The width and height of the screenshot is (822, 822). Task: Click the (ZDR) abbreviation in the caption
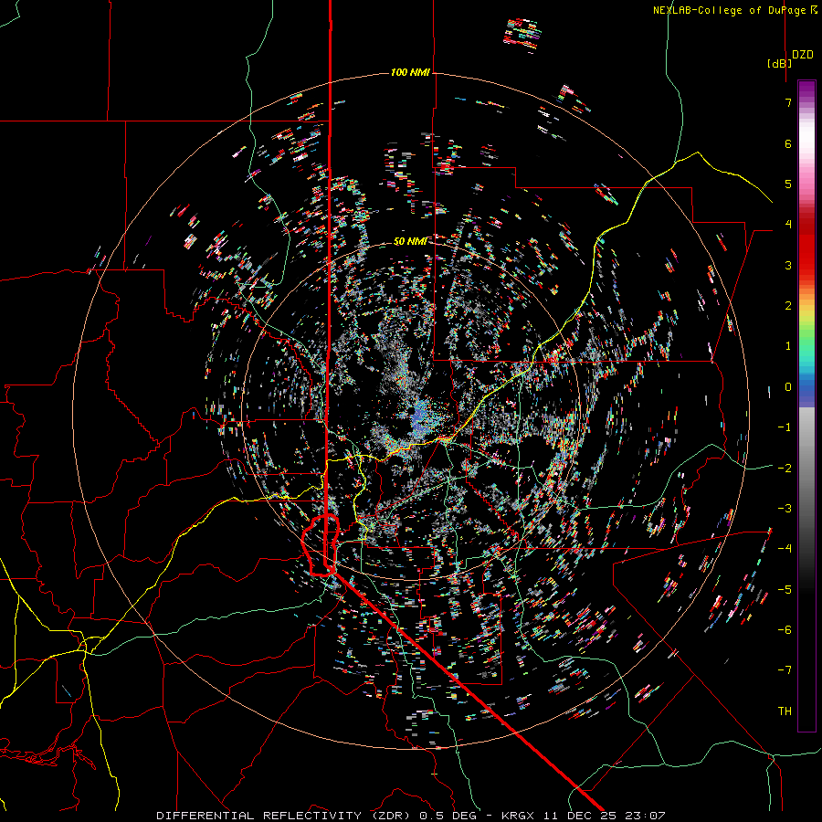click(393, 816)
